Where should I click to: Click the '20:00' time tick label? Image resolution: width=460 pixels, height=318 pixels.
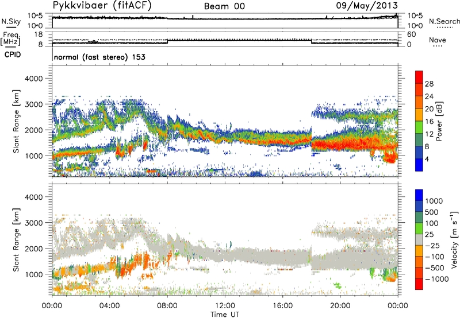[x=340, y=306]
